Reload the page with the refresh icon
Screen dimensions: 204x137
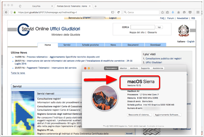[x=118, y=12]
